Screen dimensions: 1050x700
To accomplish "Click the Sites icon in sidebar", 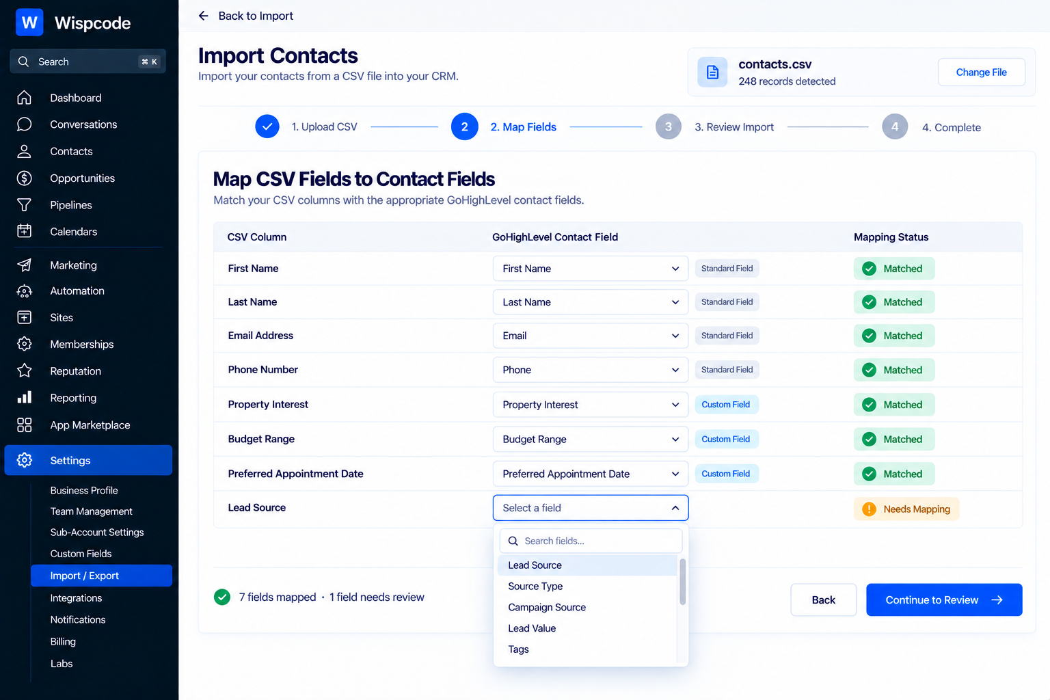I will point(24,317).
